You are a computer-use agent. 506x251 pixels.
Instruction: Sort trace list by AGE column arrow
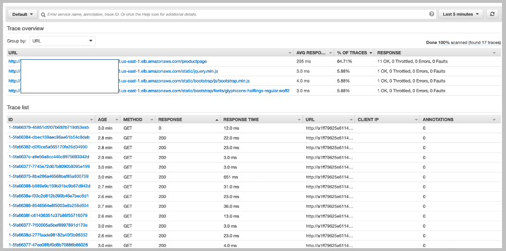(x=118, y=120)
